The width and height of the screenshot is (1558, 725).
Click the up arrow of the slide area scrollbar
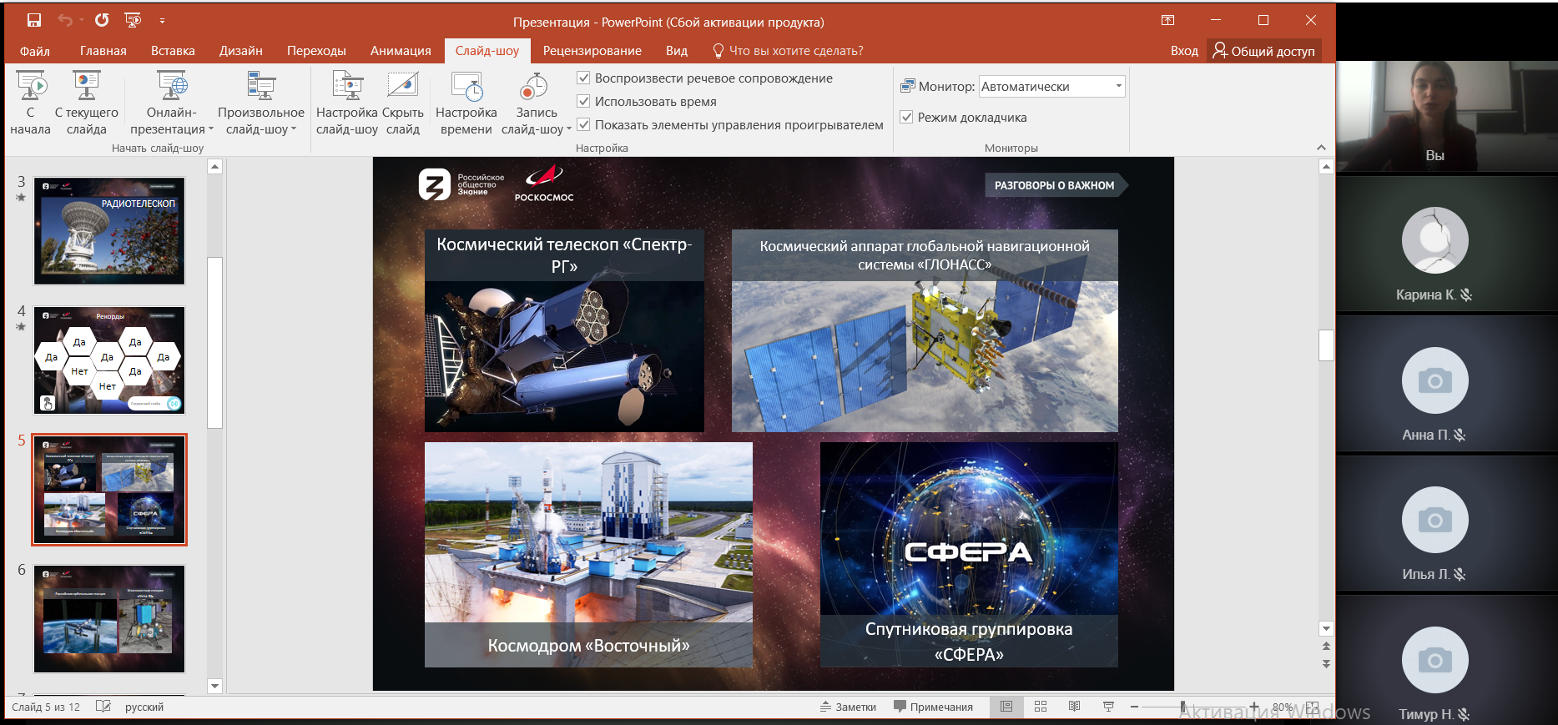click(1326, 167)
